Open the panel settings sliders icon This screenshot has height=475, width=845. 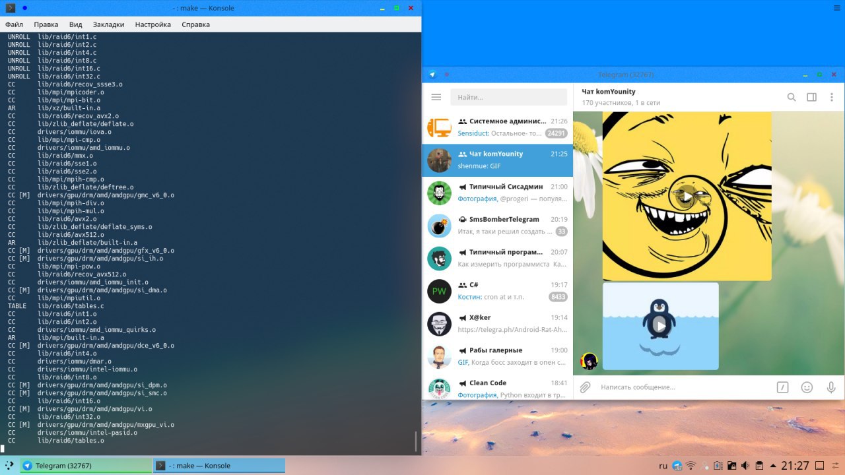836,466
